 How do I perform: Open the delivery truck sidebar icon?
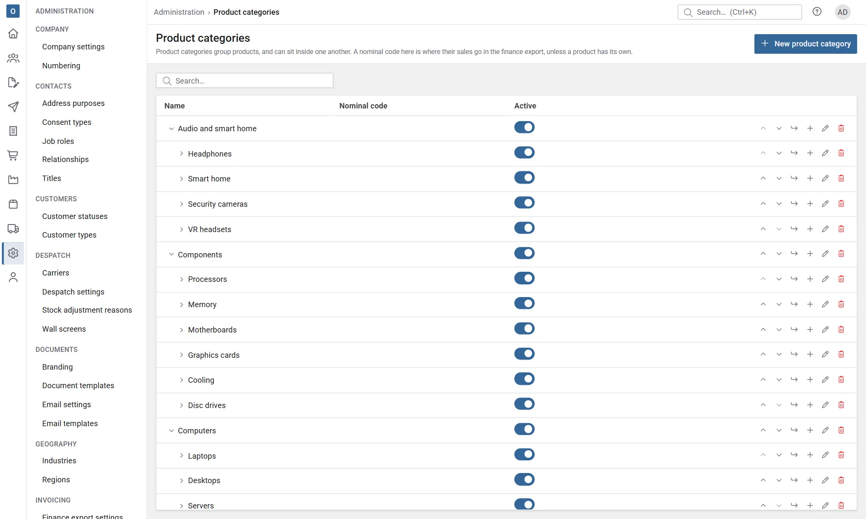coord(13,229)
